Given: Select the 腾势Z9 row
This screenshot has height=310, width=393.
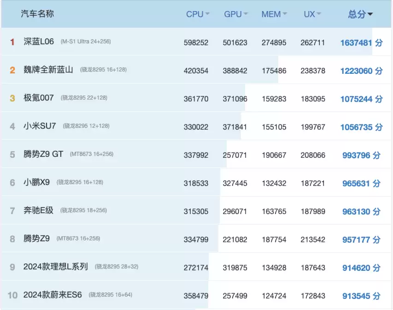Looking at the screenshot, I should click(x=36, y=238).
